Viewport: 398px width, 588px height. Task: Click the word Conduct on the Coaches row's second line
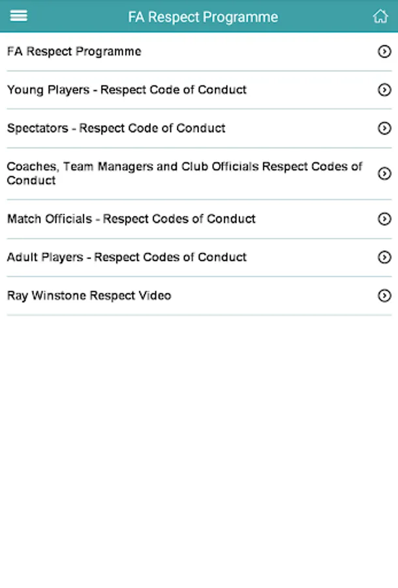tap(31, 181)
